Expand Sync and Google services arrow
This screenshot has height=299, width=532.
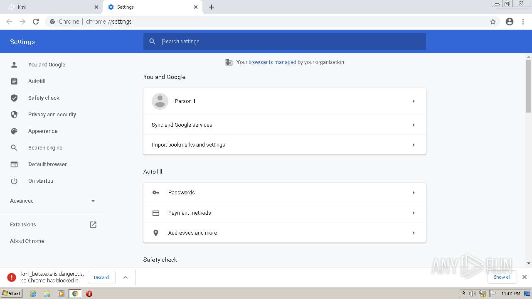coord(414,125)
